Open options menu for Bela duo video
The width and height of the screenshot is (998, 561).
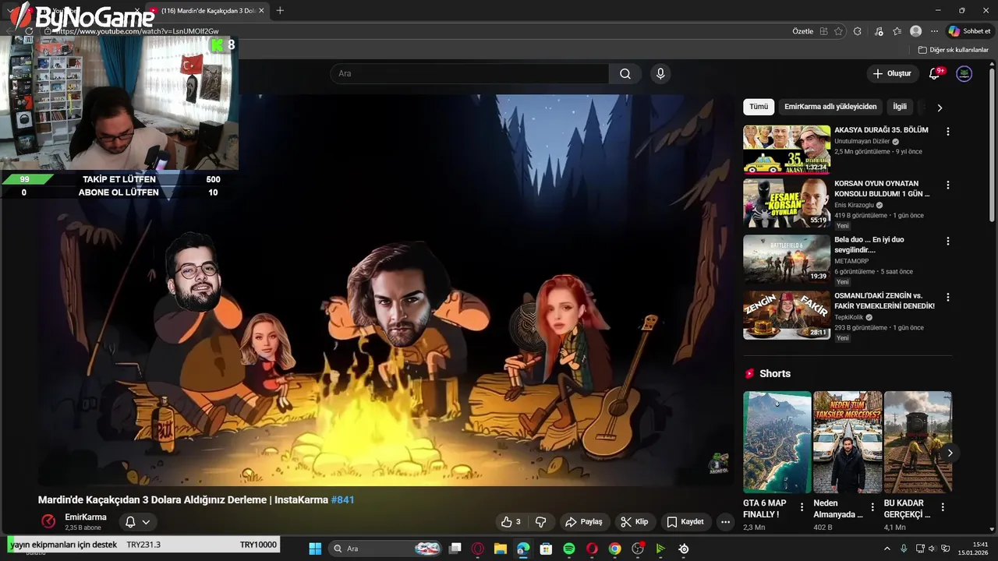pos(948,242)
